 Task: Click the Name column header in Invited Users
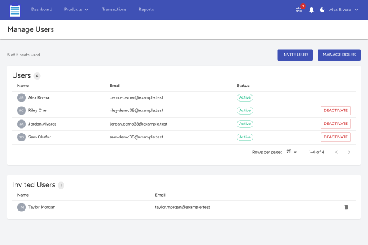click(23, 195)
